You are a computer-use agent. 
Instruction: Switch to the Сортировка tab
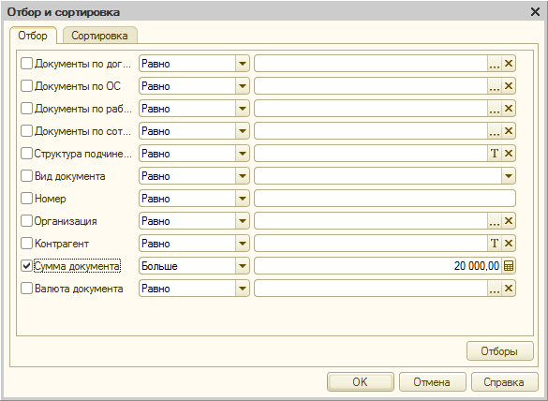point(99,36)
